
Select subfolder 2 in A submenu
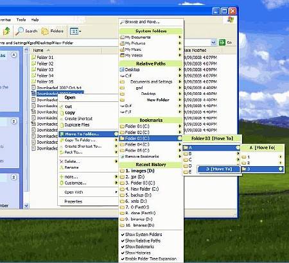tap(263, 163)
